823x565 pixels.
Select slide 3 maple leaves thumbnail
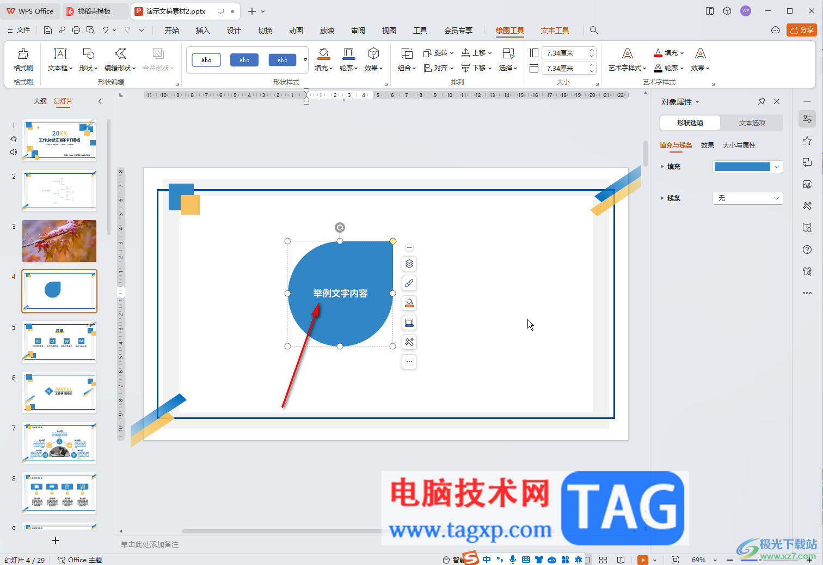[x=59, y=241]
